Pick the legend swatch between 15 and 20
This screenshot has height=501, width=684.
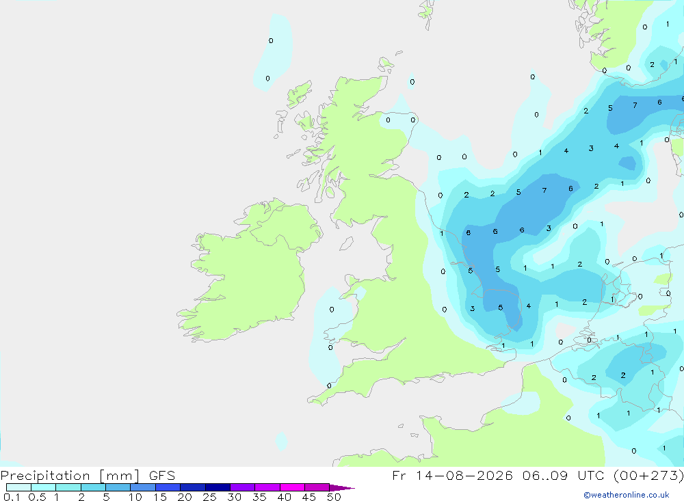pyautogui.click(x=168, y=487)
